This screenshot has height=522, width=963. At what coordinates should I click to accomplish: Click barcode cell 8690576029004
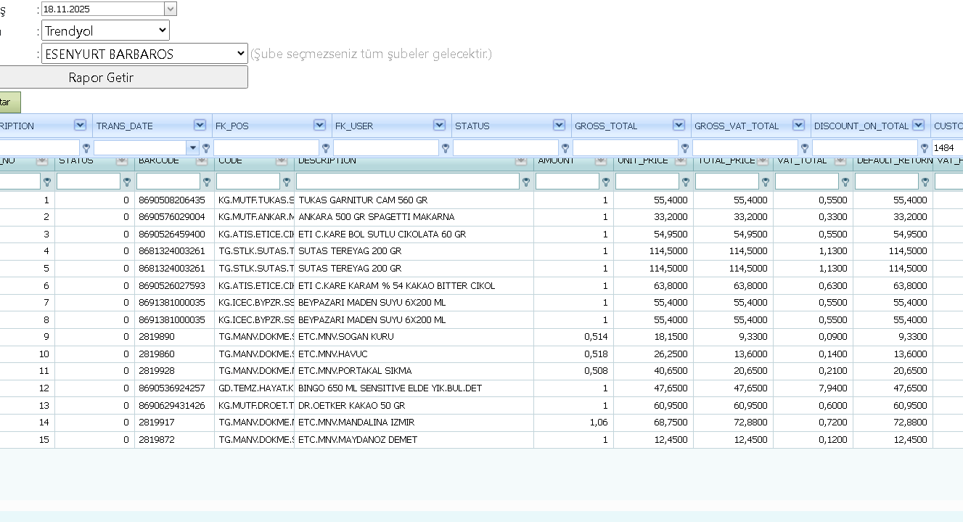pyautogui.click(x=174, y=216)
